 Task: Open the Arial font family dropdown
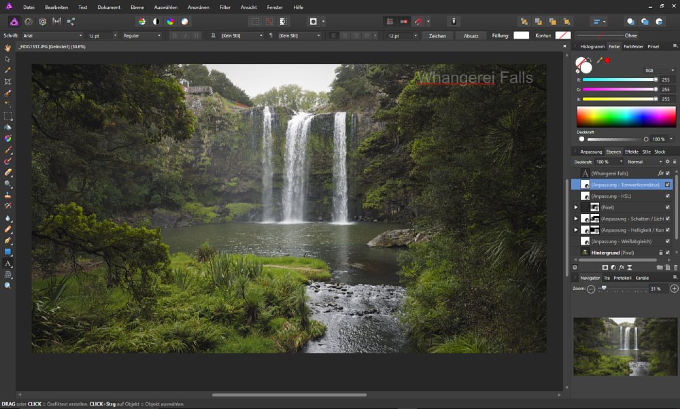(x=52, y=35)
